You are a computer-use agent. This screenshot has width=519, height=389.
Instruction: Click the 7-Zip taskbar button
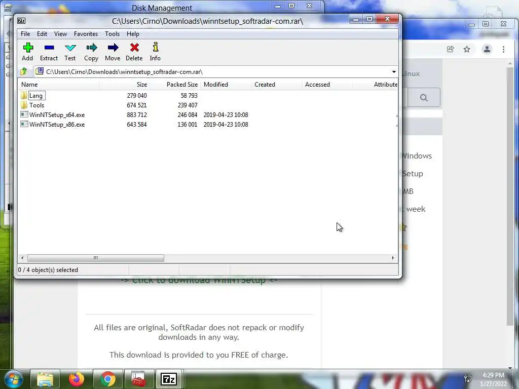(x=169, y=379)
